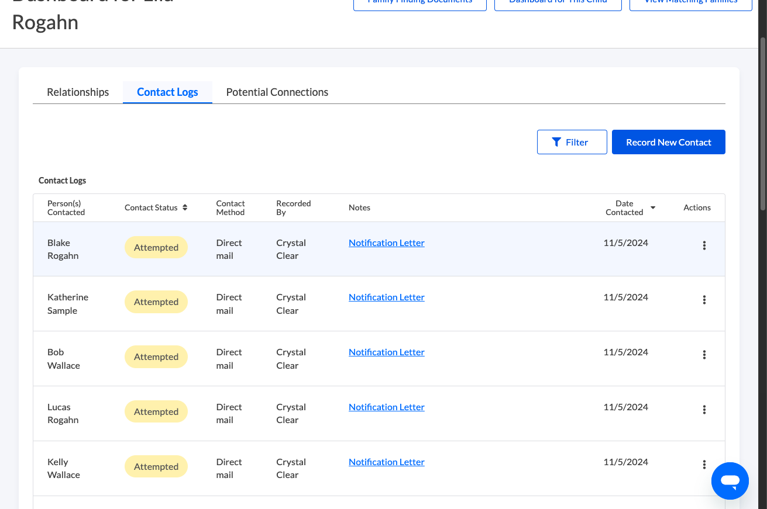Open actions menu for Kelly Wallace row

704,465
